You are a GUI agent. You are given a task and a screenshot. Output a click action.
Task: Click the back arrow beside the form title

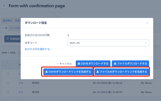click(4, 6)
